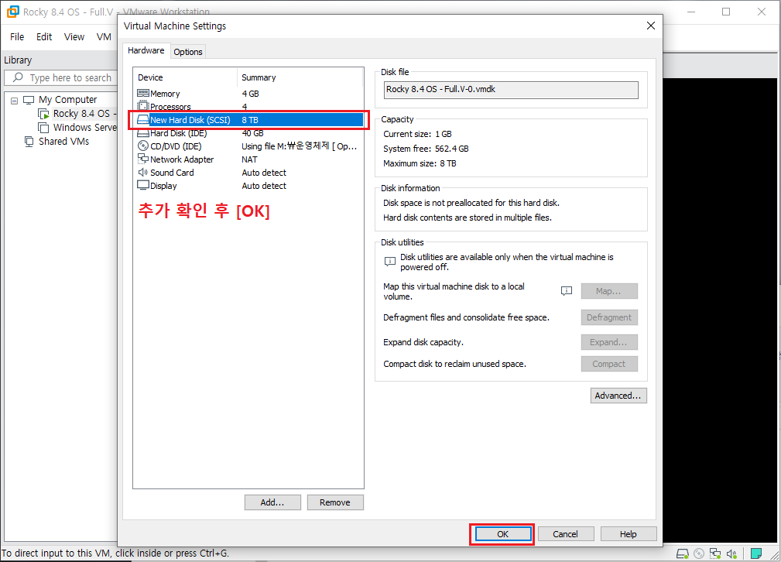
Task: Open the Edit menu
Action: tap(44, 37)
